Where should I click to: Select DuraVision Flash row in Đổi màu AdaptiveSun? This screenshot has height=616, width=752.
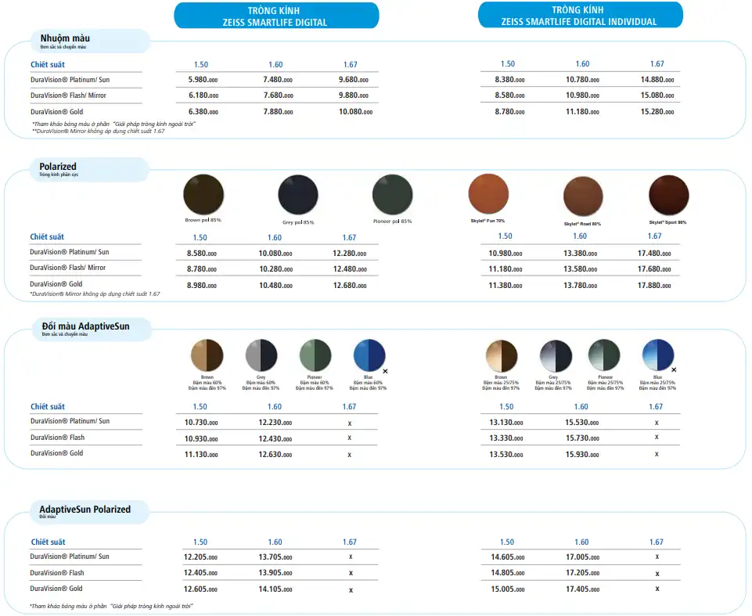tap(58, 438)
